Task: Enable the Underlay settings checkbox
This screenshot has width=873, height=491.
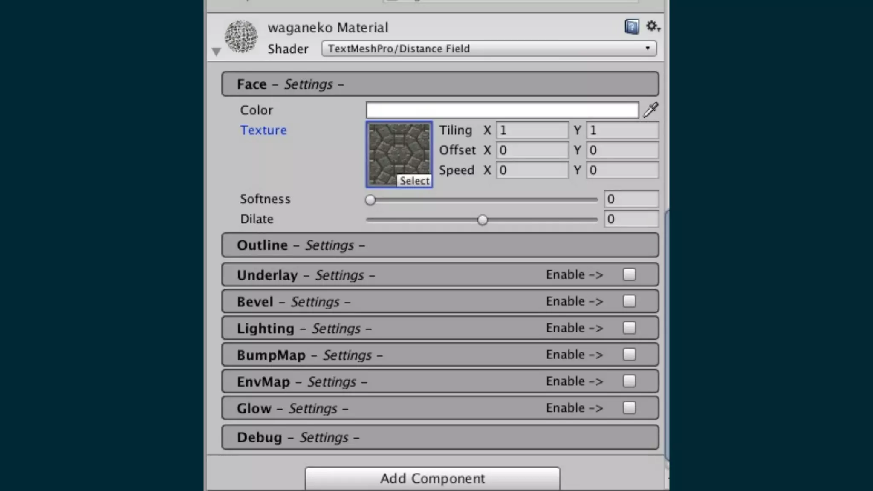Action: pos(629,274)
